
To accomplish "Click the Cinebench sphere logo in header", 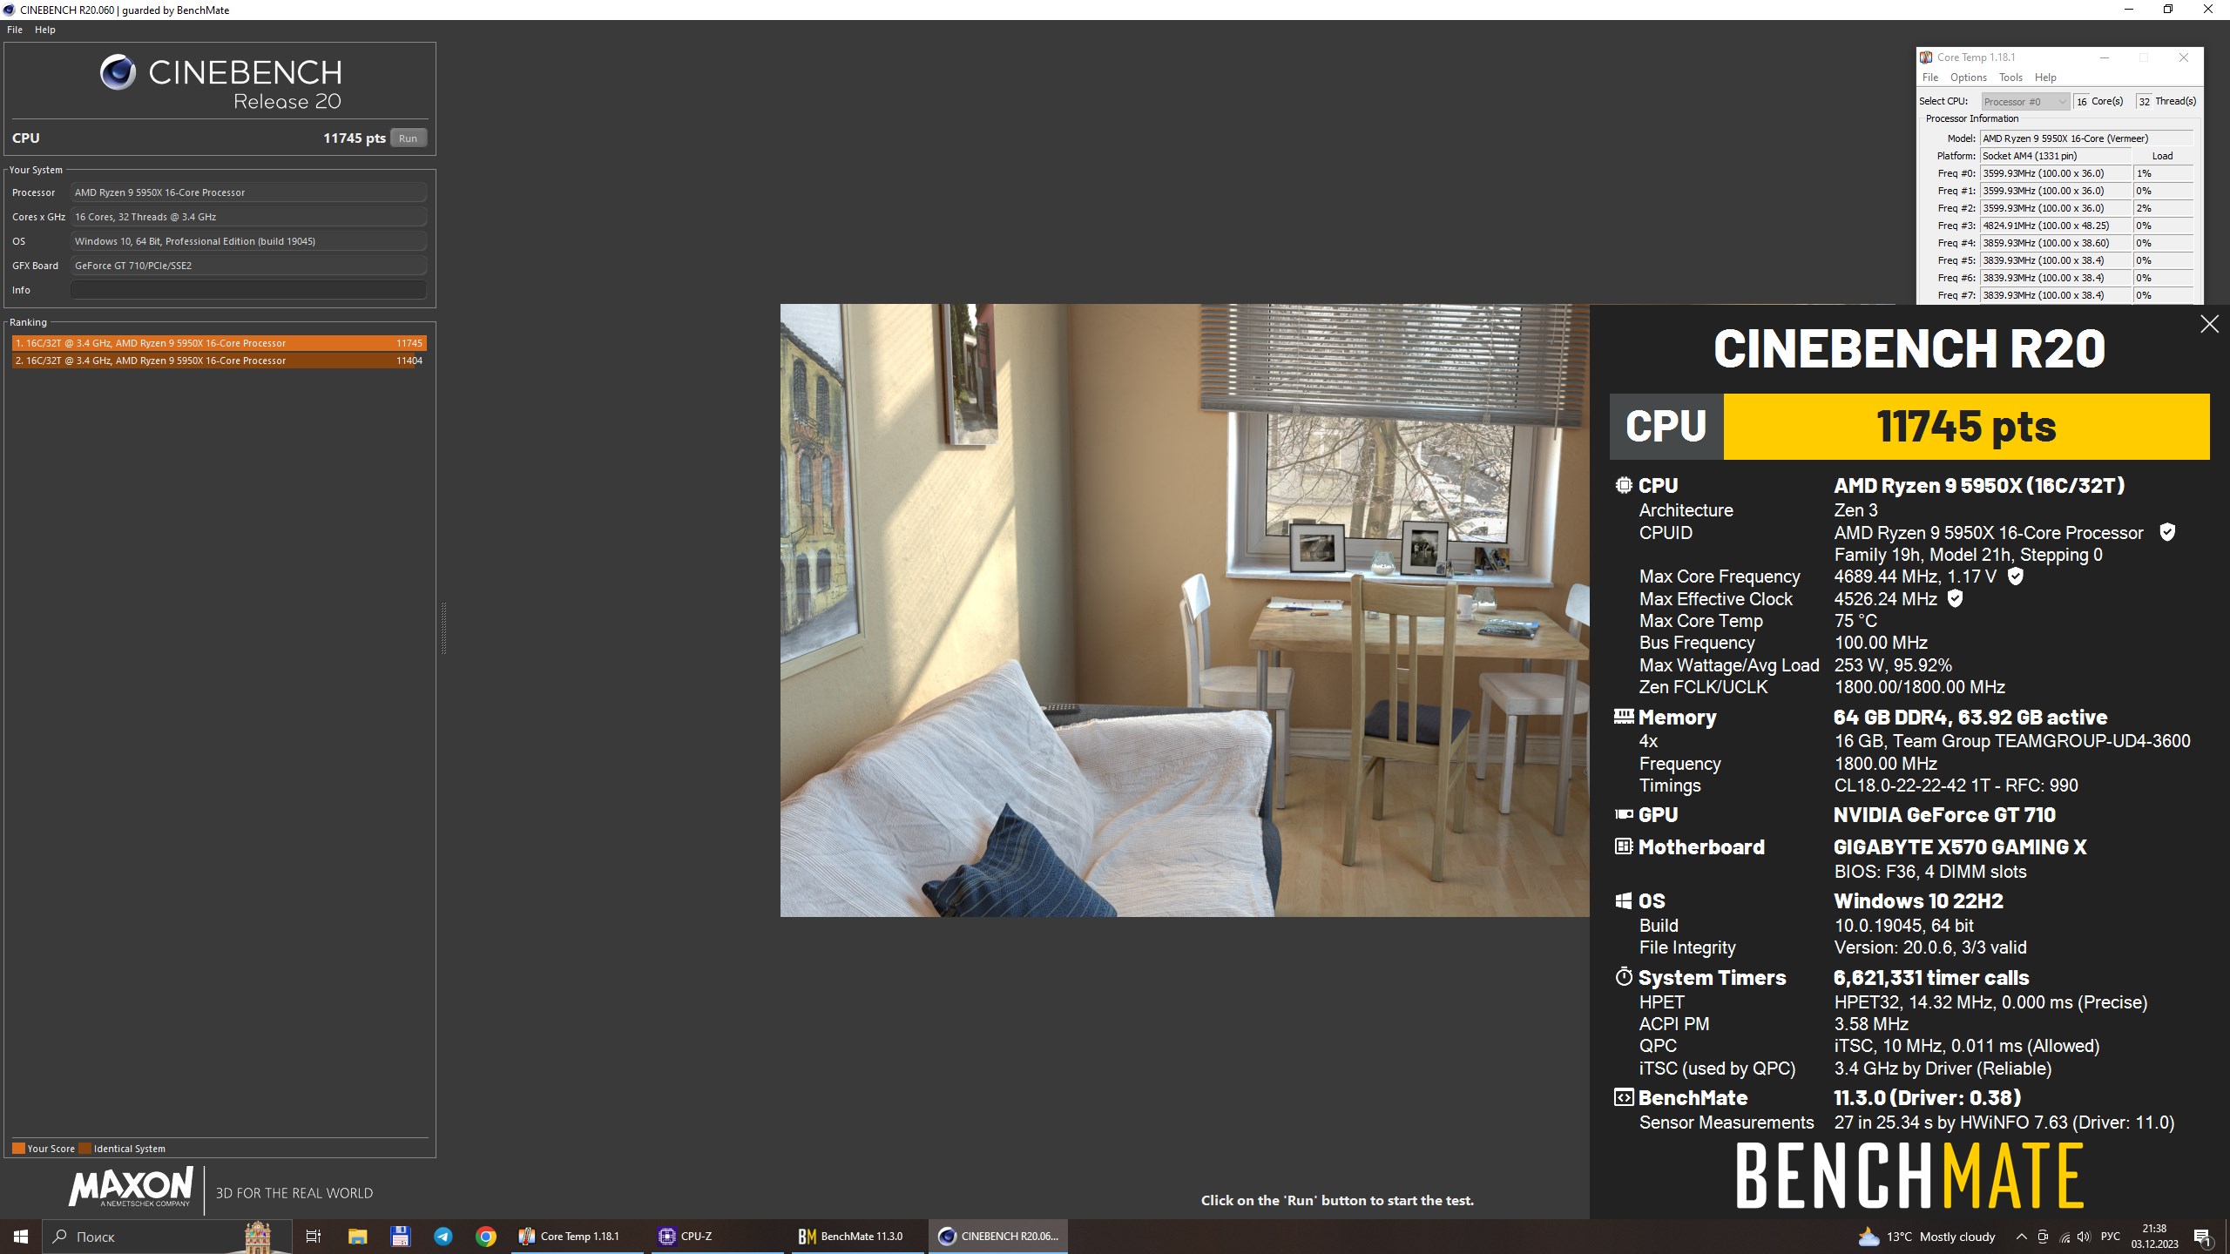I will click(x=118, y=72).
